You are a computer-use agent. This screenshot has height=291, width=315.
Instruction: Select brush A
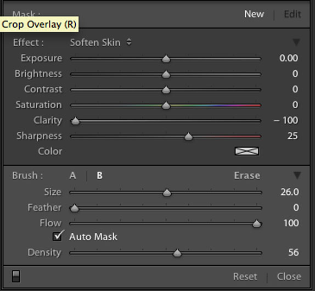(x=73, y=176)
